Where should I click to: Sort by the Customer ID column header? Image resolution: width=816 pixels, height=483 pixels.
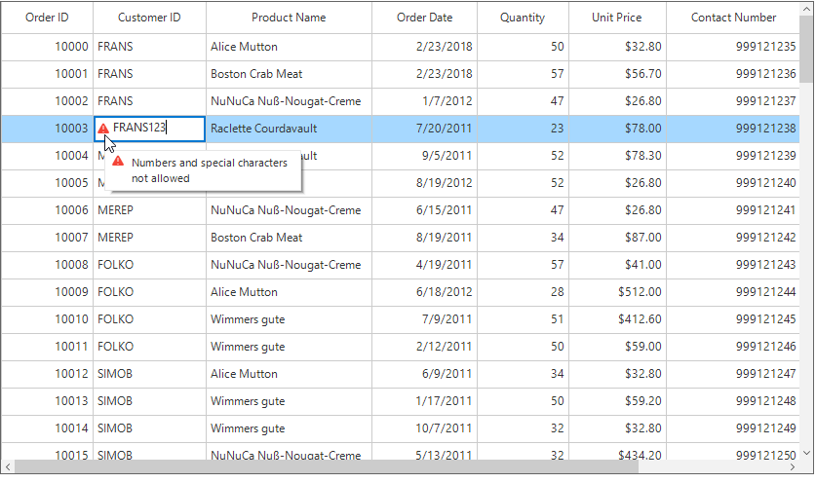click(x=149, y=18)
